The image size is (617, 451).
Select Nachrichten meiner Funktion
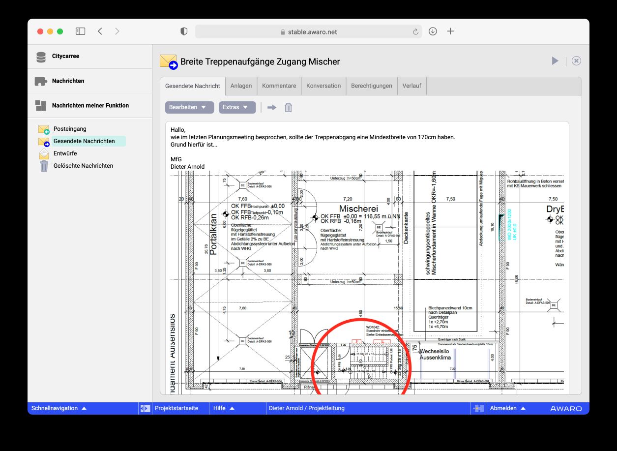point(89,105)
